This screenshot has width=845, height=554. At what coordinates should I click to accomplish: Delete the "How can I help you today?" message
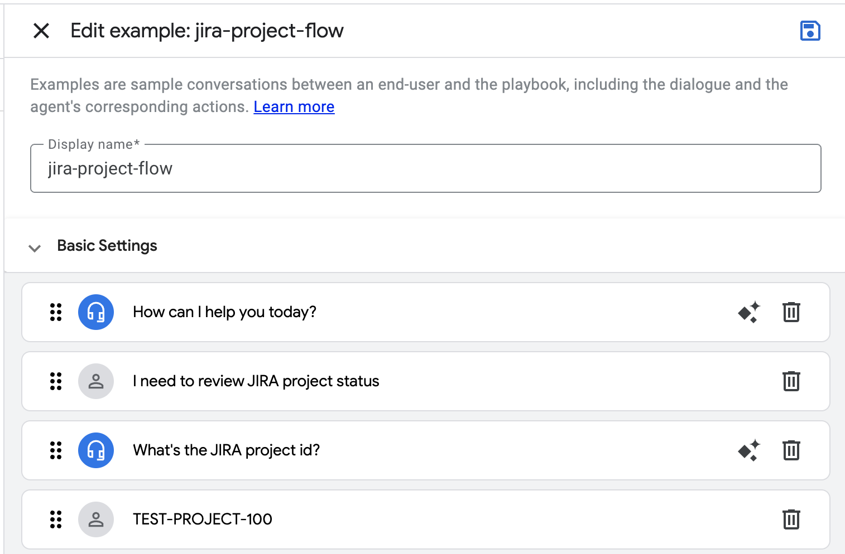[791, 312]
